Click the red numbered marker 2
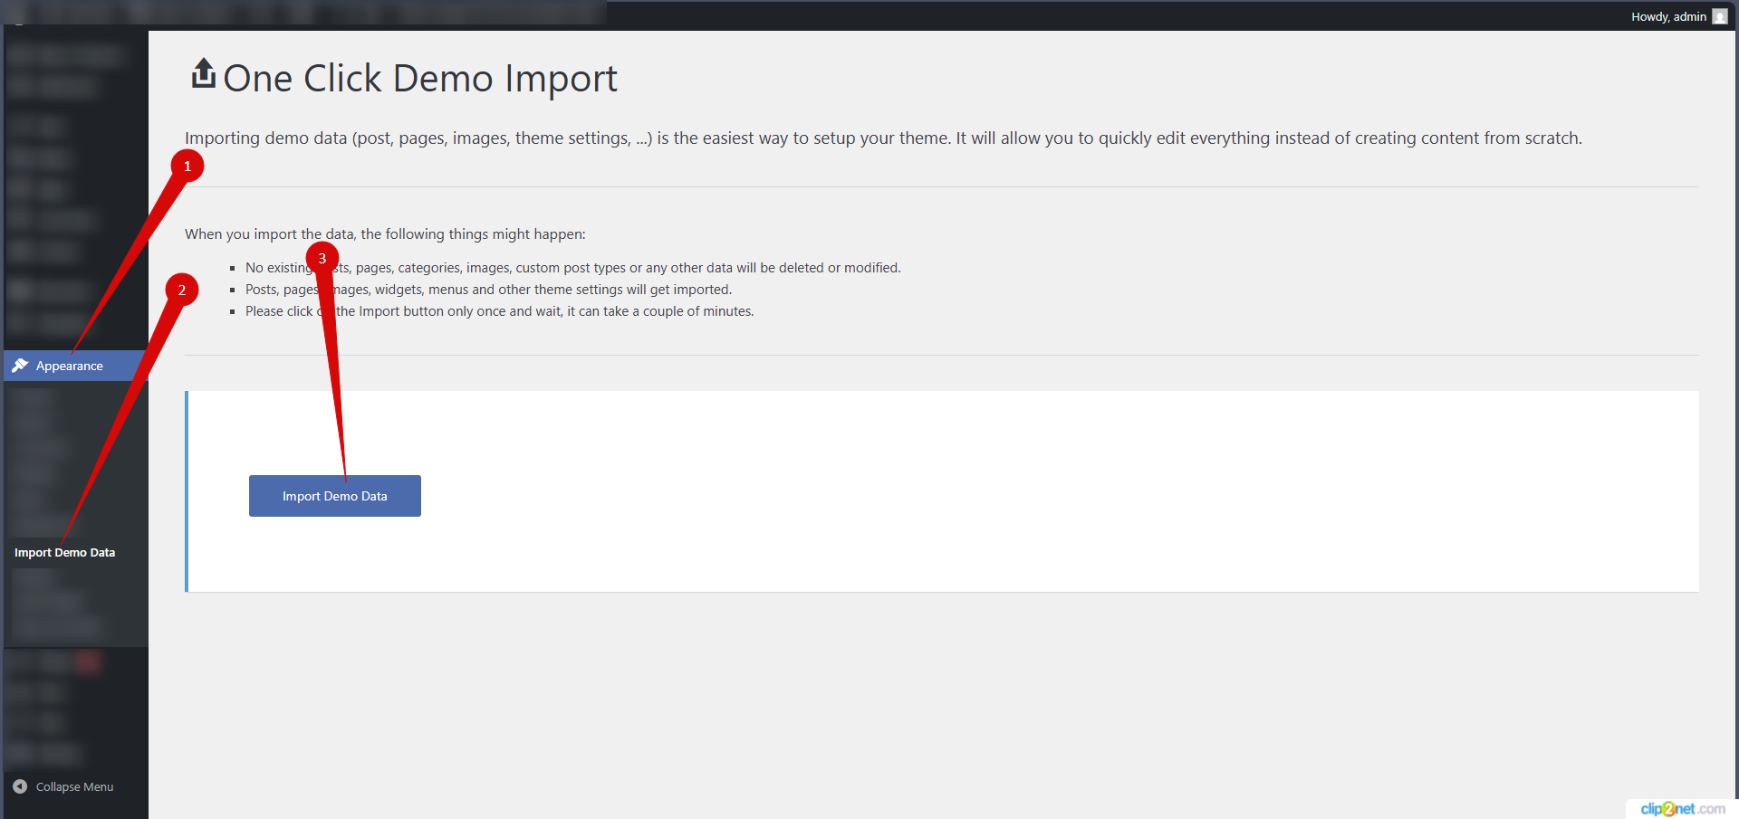 [183, 289]
